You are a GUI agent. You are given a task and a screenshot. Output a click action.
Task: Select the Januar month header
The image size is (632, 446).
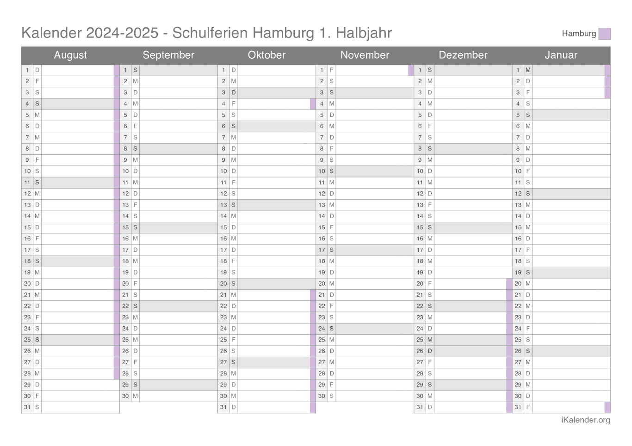561,55
